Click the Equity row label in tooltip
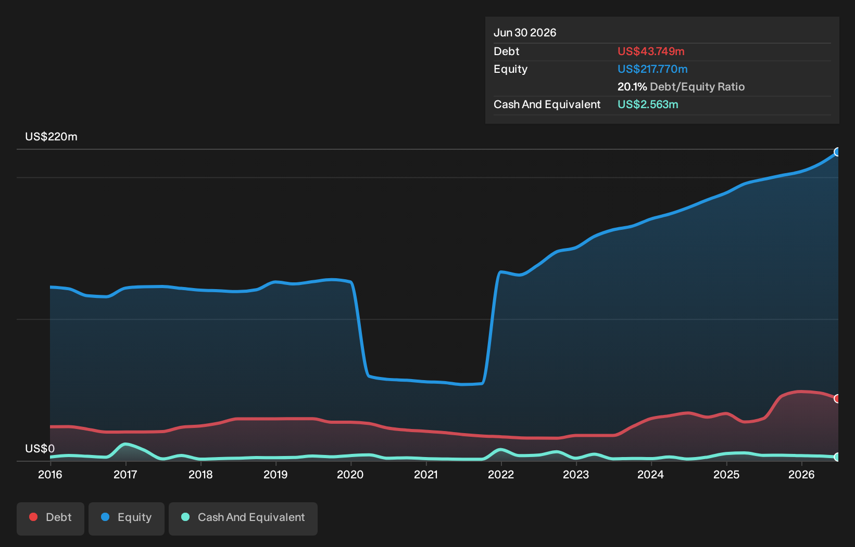The width and height of the screenshot is (855, 547). point(511,69)
